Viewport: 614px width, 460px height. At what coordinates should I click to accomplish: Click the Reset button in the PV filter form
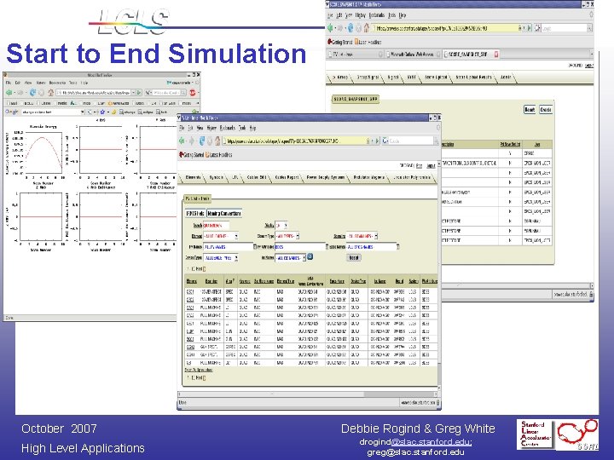click(x=354, y=258)
